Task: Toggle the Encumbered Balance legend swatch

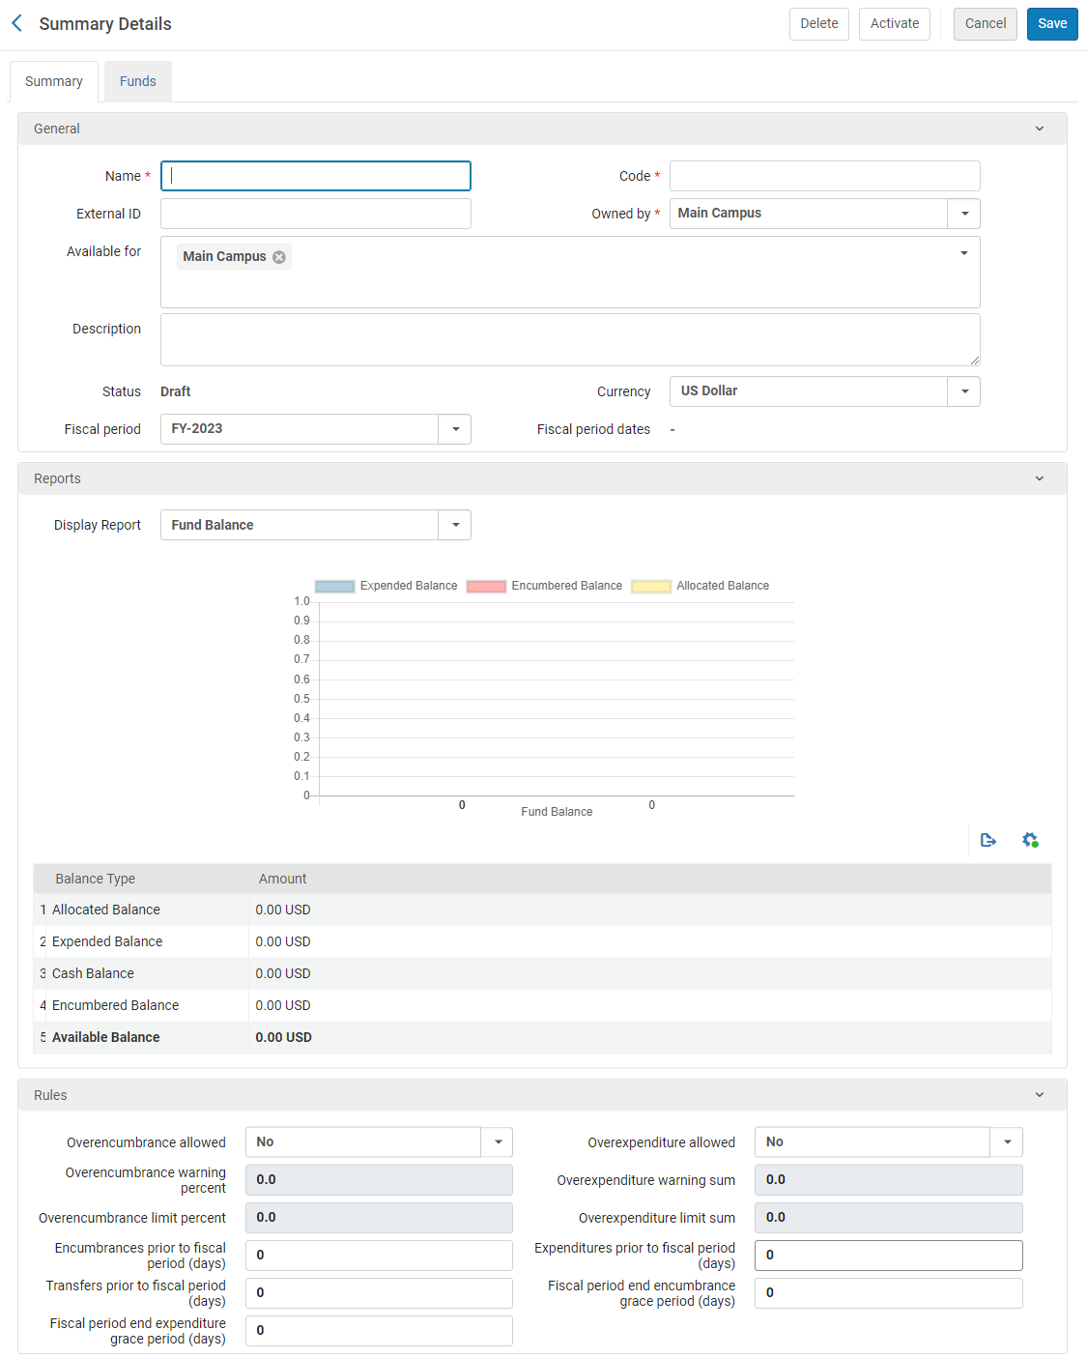Action: click(x=486, y=586)
